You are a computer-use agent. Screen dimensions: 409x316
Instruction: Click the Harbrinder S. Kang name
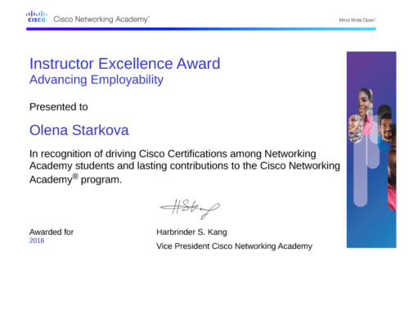[191, 232]
